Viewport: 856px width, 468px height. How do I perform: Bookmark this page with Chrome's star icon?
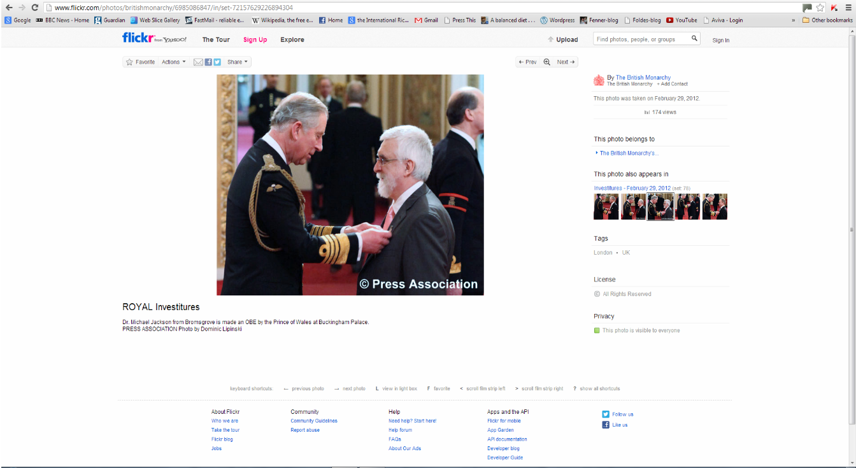(820, 8)
